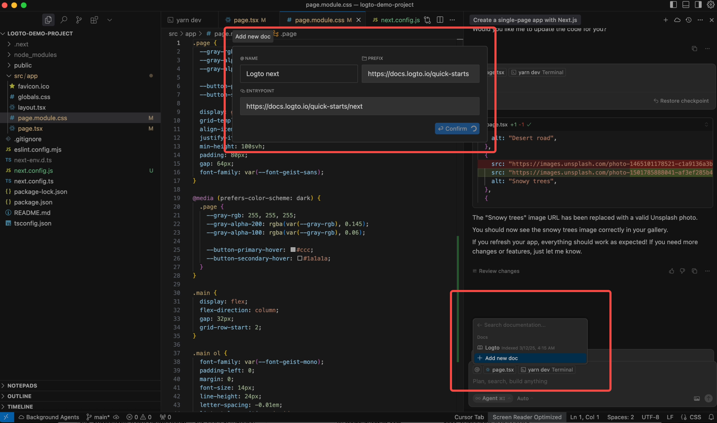Toggle the bottom panel layout icon
The height and width of the screenshot is (423, 717).
pyautogui.click(x=686, y=5)
